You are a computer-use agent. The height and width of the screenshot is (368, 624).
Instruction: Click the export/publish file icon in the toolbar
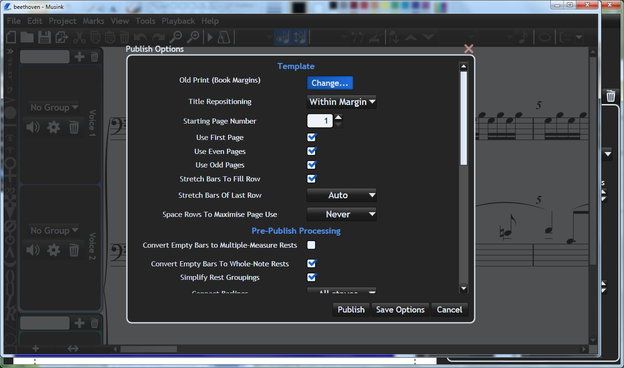click(62, 37)
